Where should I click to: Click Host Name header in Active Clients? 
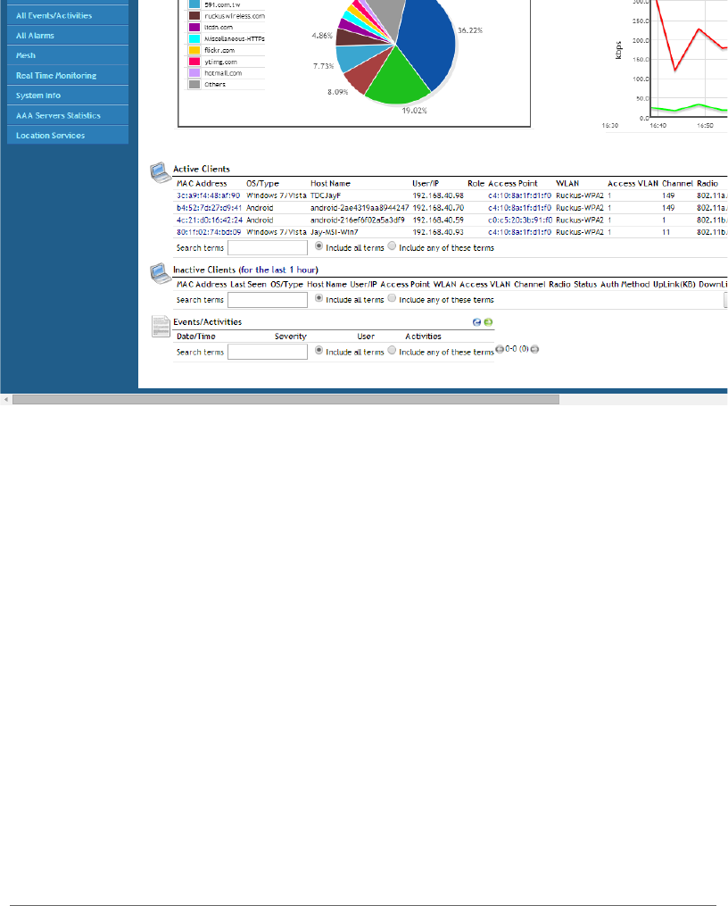(x=330, y=184)
